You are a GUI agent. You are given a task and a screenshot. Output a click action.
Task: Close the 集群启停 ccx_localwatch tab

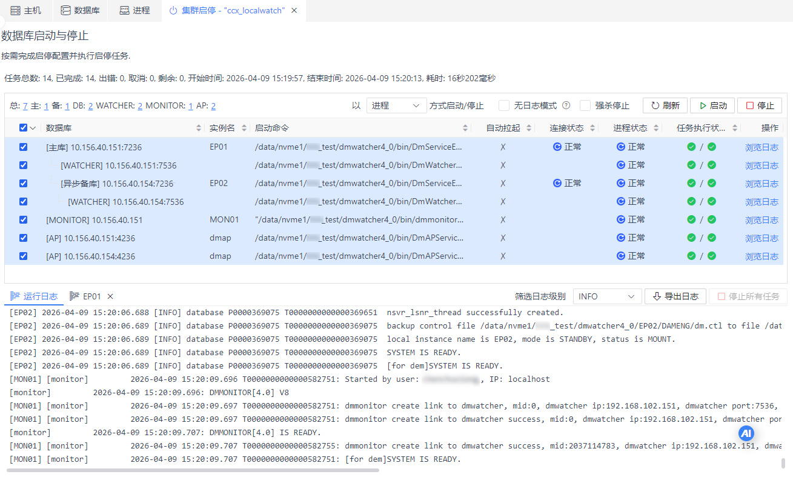(x=294, y=10)
